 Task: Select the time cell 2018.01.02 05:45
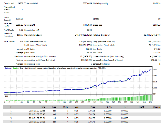(x=37, y=114)
